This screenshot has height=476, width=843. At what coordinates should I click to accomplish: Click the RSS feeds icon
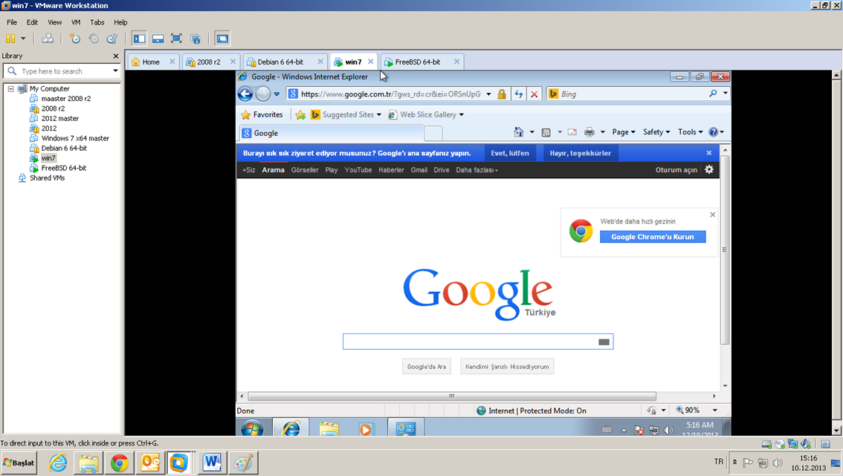point(546,132)
